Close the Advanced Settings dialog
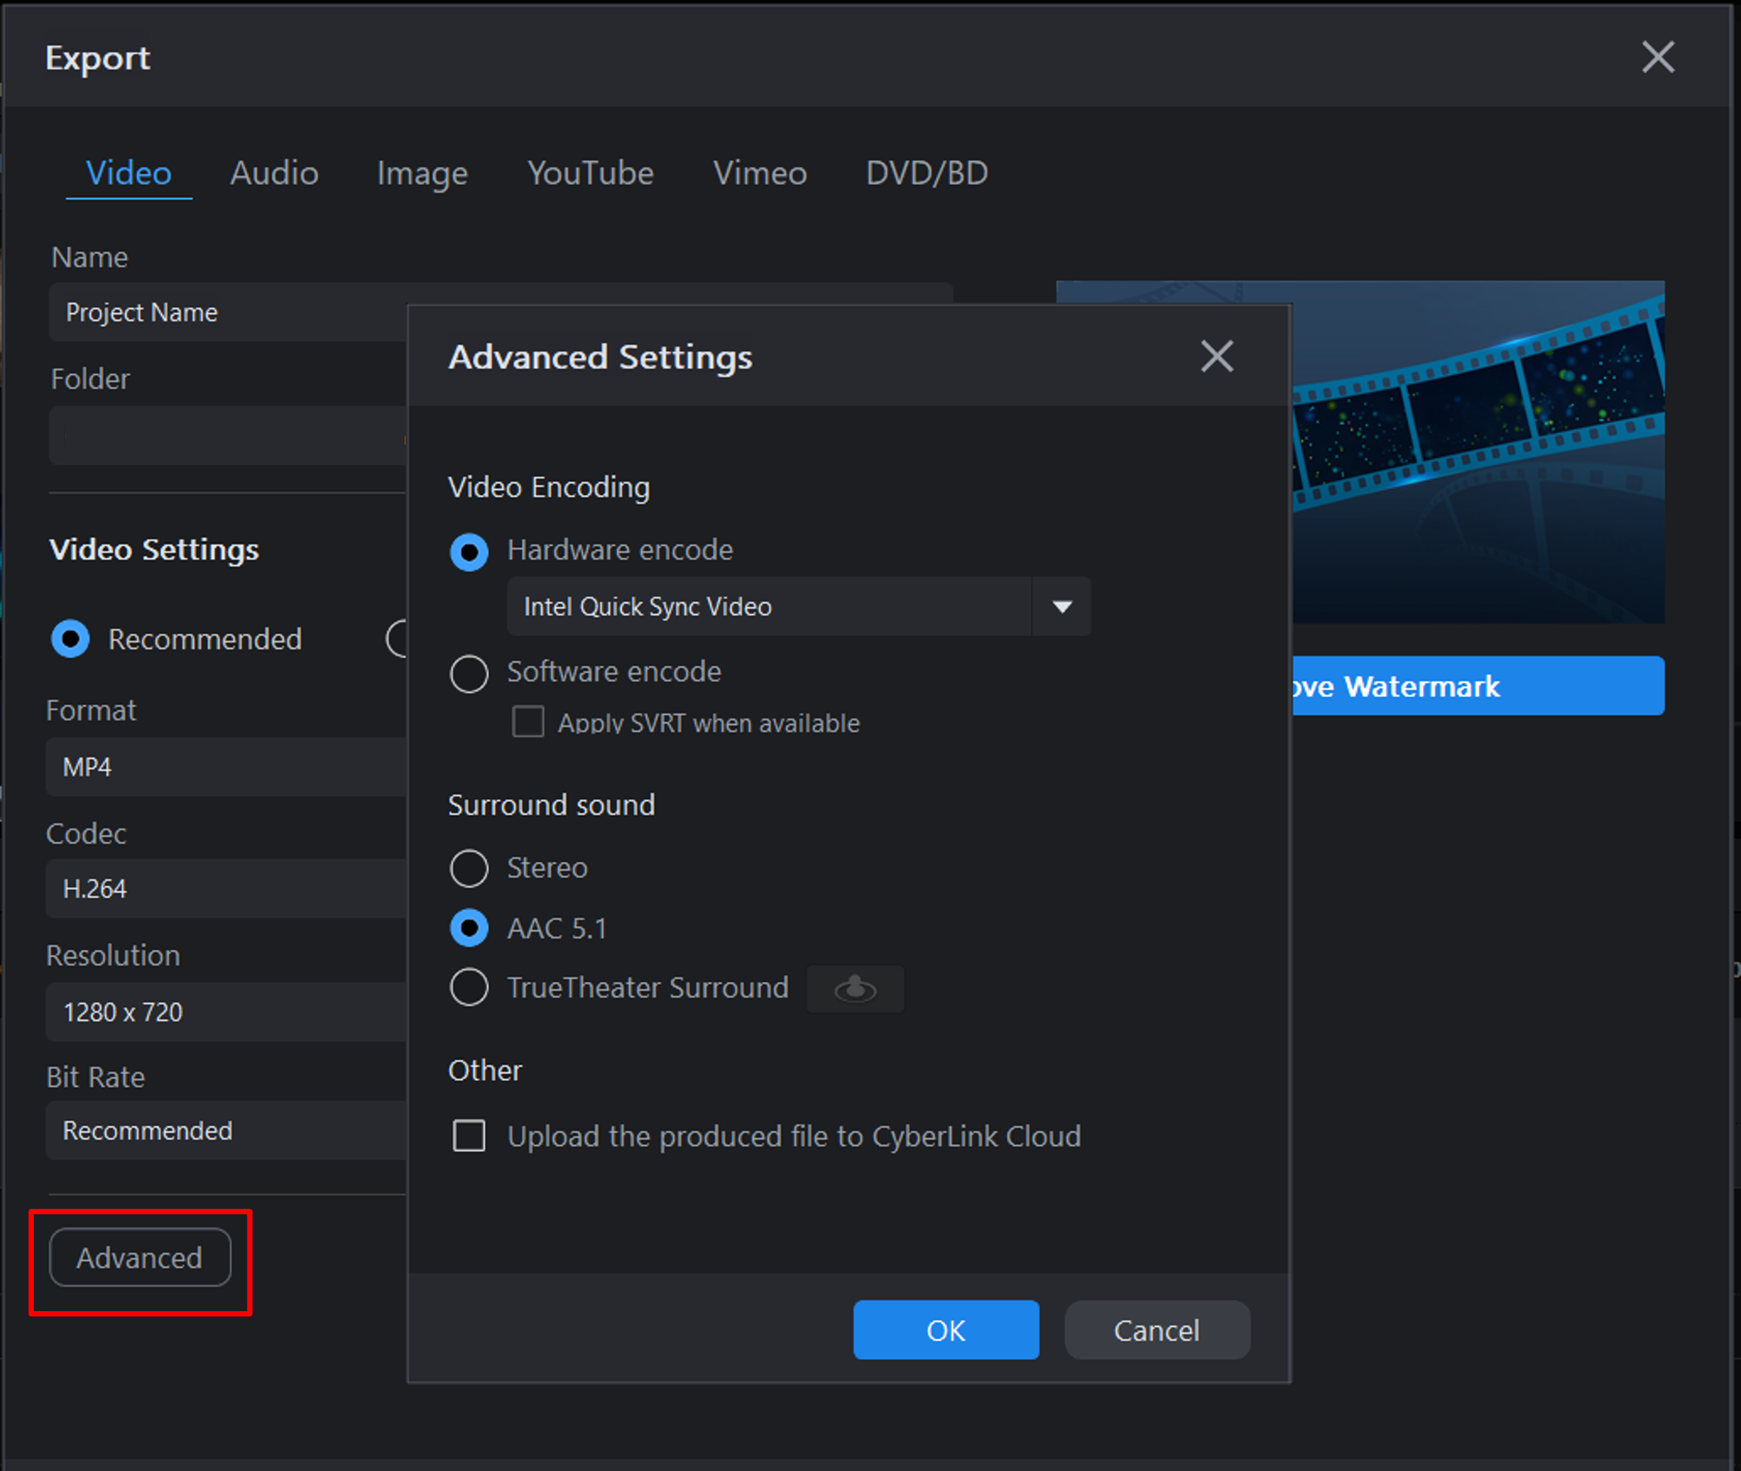This screenshot has width=1741, height=1471. (1216, 356)
